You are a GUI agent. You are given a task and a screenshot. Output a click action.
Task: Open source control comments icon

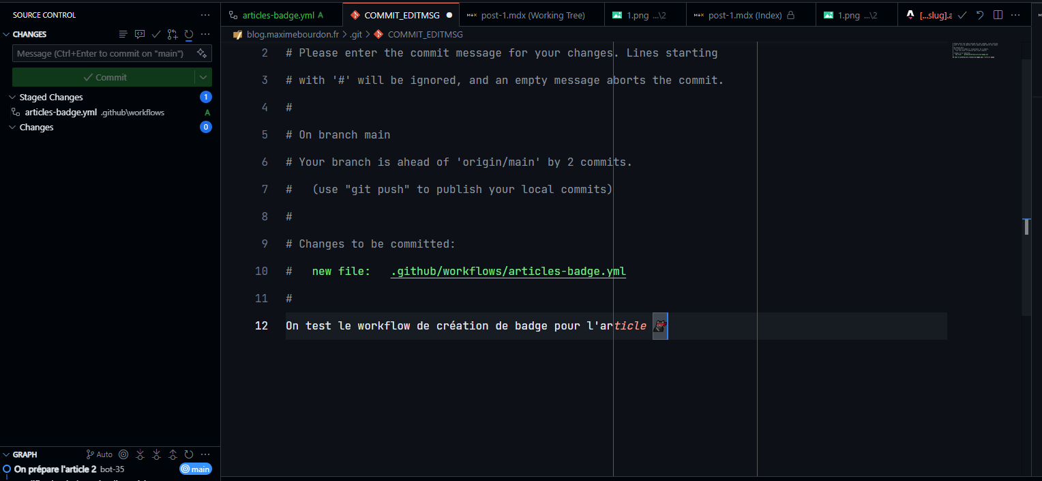139,33
